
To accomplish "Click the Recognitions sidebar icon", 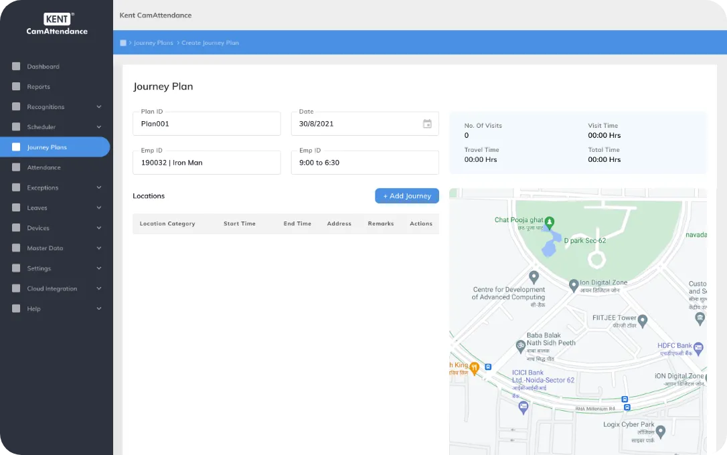I will pos(16,106).
